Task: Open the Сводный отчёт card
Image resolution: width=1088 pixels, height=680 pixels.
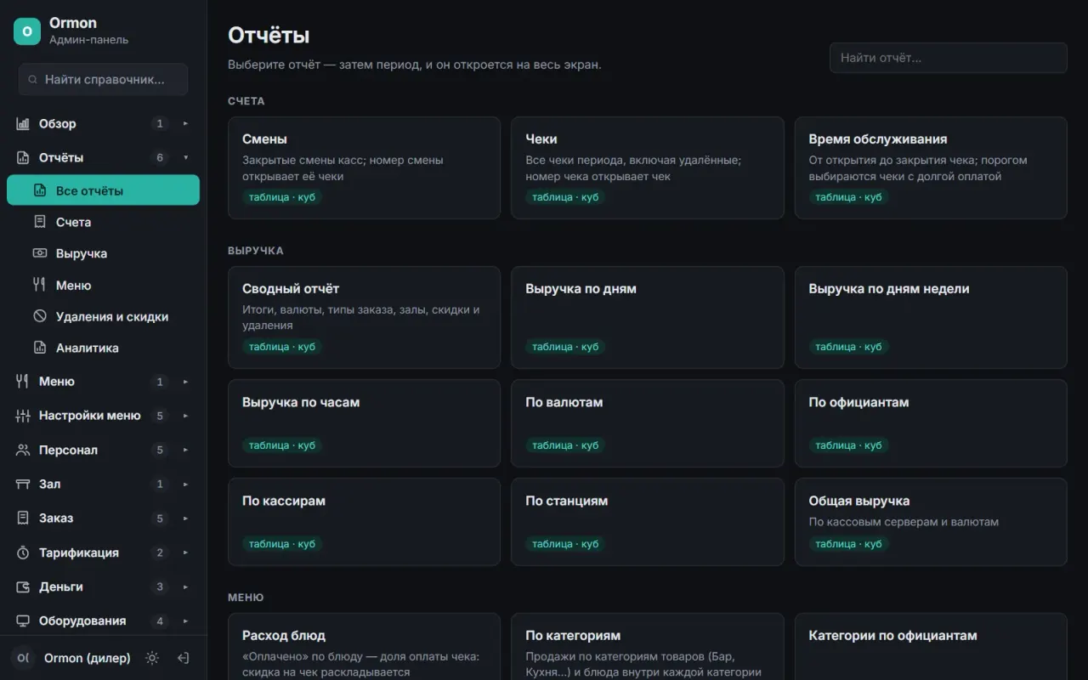Action: pos(364,318)
